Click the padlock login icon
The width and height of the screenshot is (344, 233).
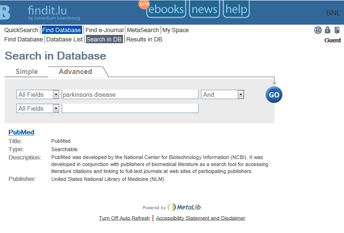pyautogui.click(x=328, y=30)
